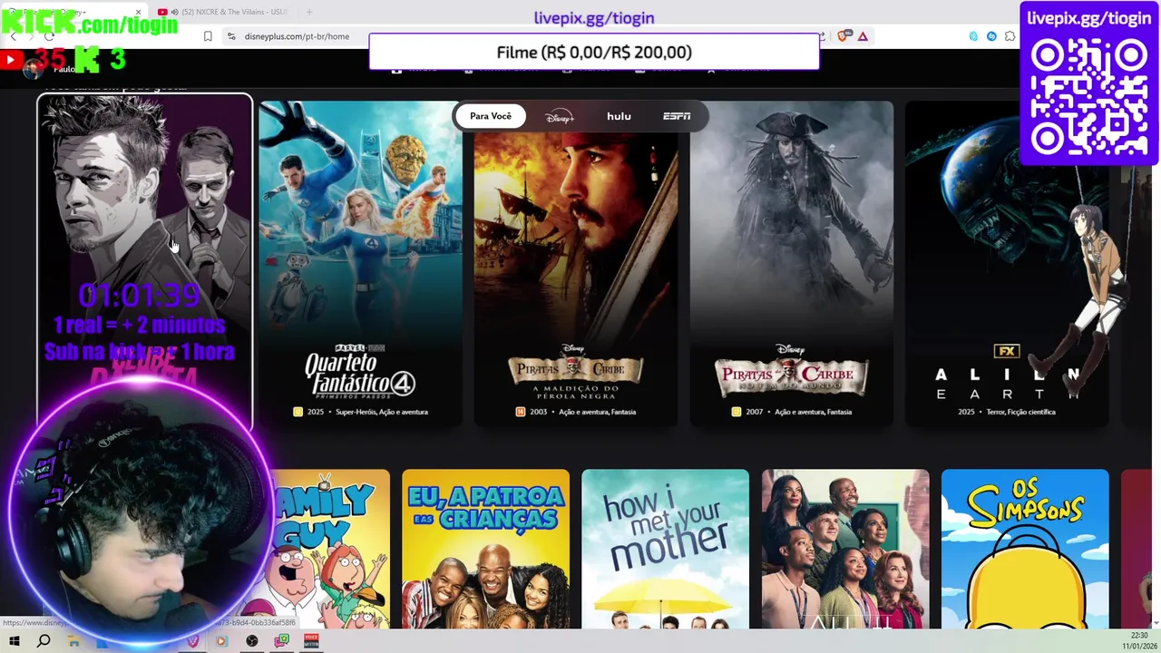Close the Disney+ browser tab

[x=139, y=12]
